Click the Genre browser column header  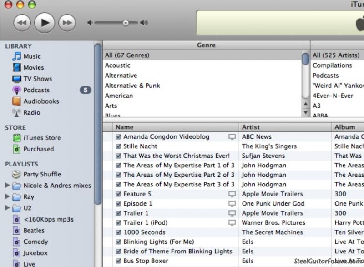coord(206,45)
